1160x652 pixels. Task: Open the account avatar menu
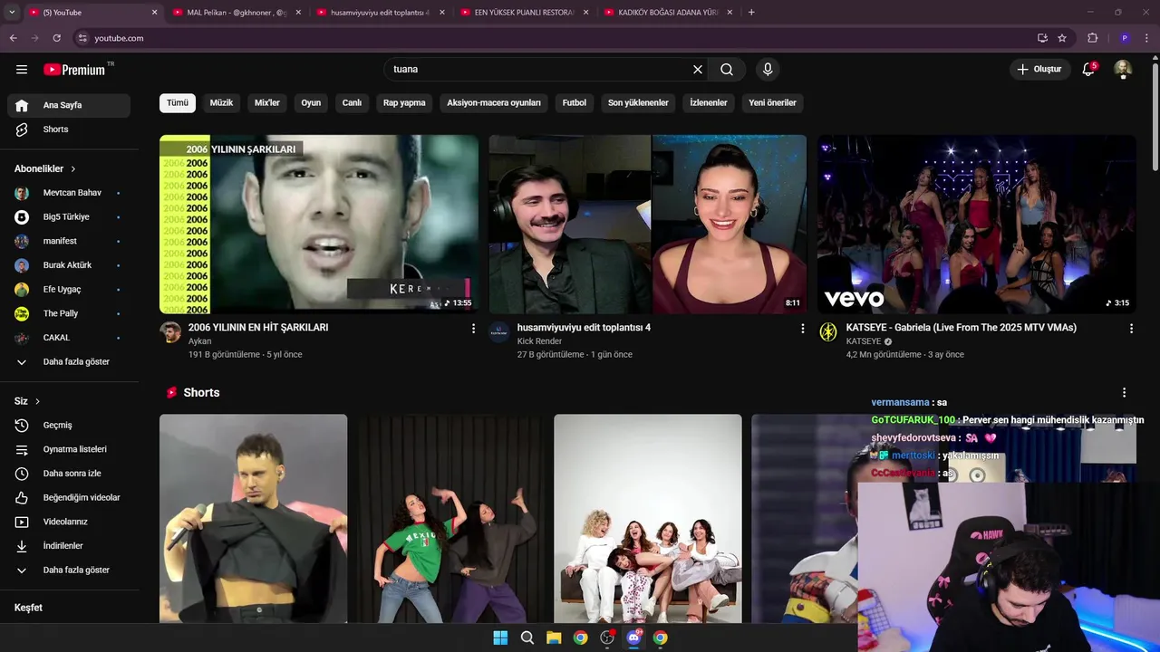click(x=1123, y=70)
